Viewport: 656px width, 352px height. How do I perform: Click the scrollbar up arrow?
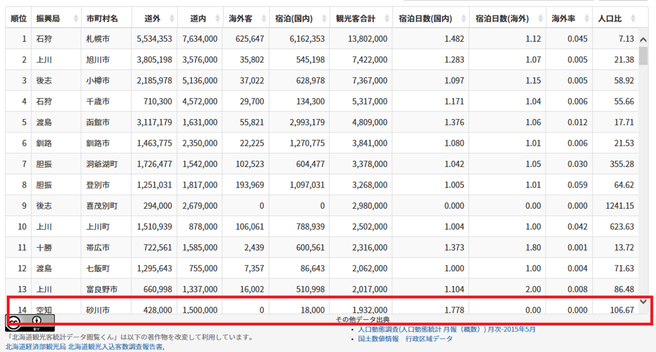(643, 40)
